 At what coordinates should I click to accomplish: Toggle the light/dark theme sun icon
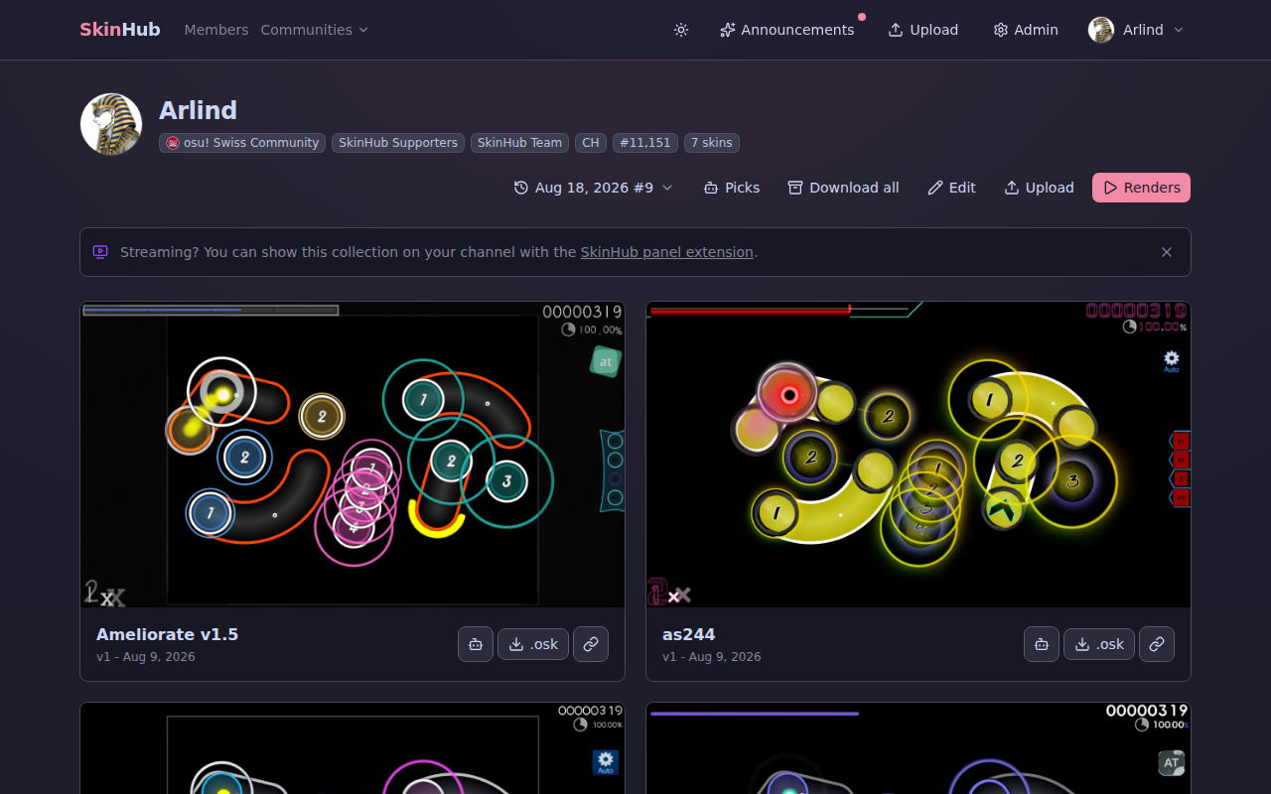[x=681, y=30]
